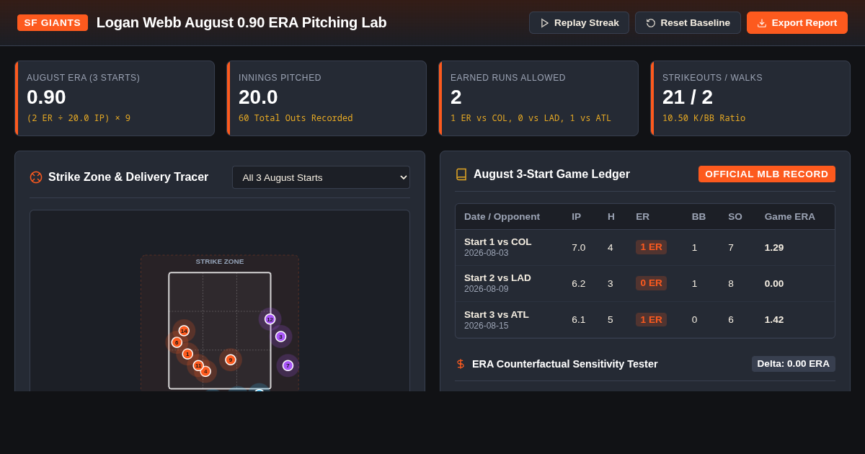Viewport: 865px width, 454px height.
Task: Click the date 2026-08-09
Action: (x=487, y=289)
